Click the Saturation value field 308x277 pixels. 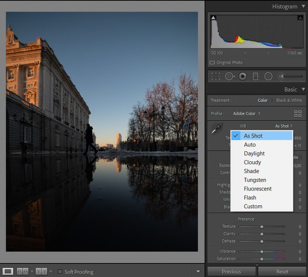pos(300,259)
